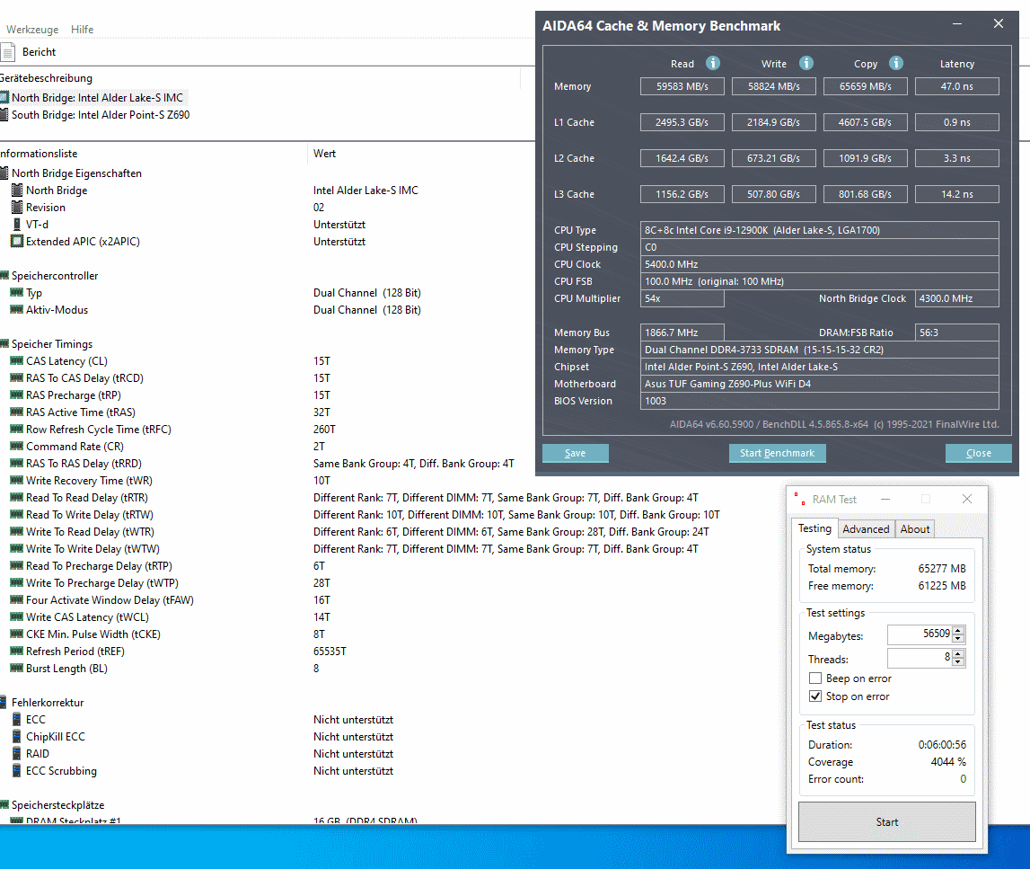Viewport: 1030px width, 869px height.
Task: Click the Memory Latency 47.0 ns field
Action: [956, 86]
